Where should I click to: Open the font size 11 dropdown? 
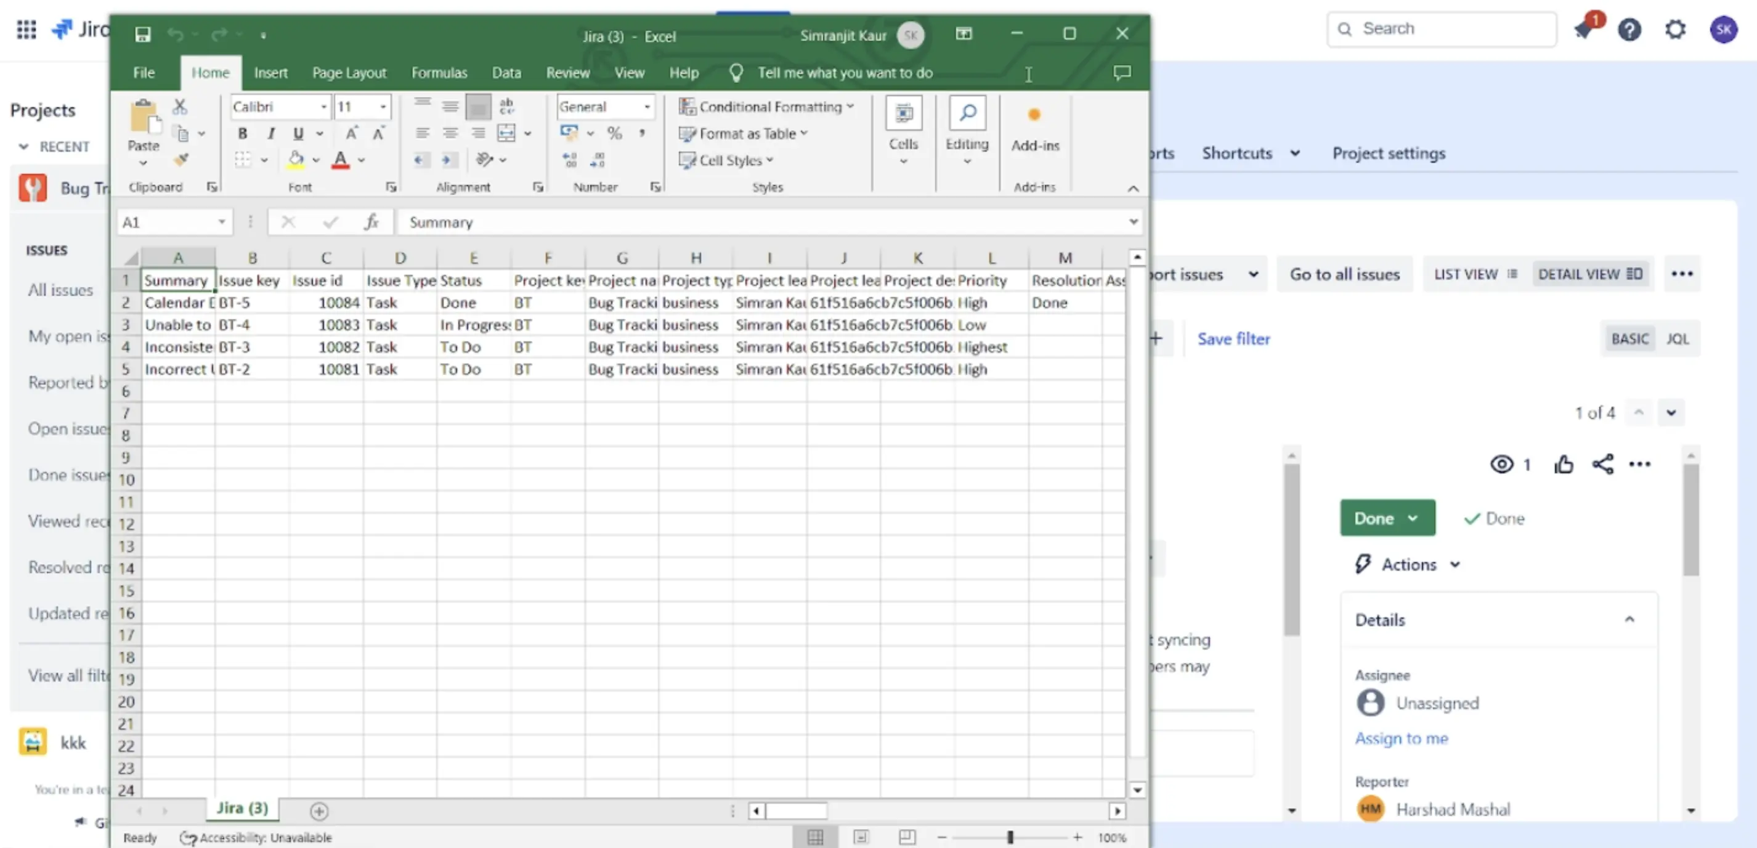[x=383, y=107]
